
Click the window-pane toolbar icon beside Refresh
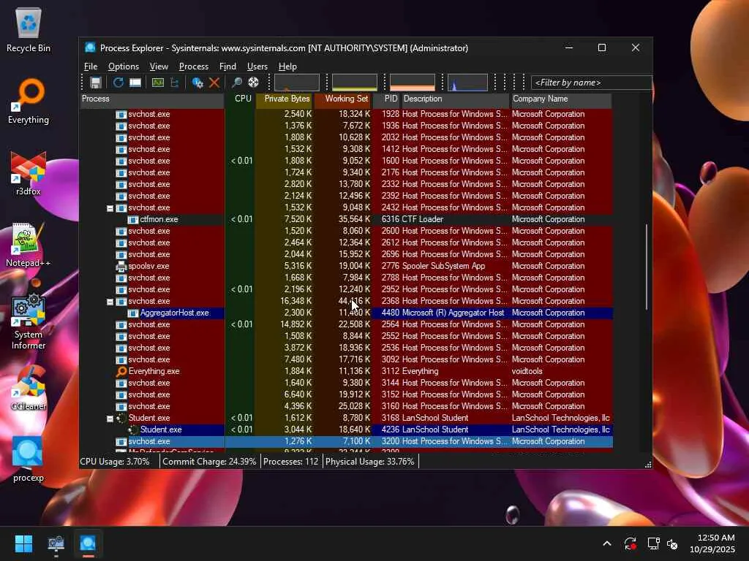click(135, 83)
